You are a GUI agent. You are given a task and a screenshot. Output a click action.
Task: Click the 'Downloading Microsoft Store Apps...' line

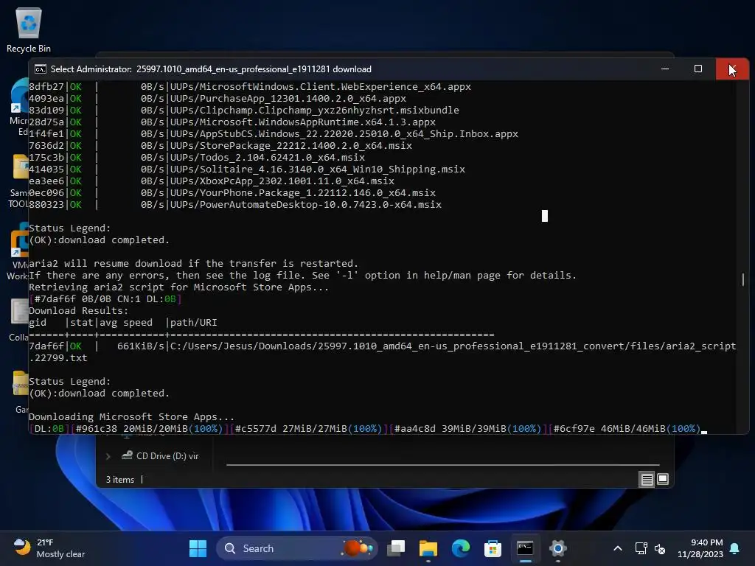click(131, 417)
